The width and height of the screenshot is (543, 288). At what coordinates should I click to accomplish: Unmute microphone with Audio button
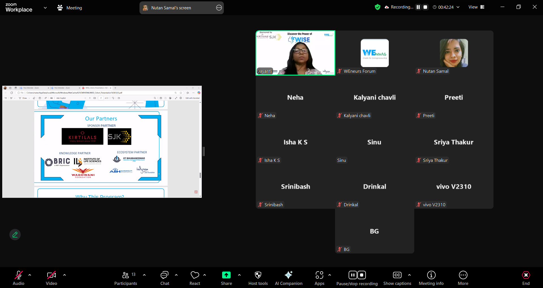pyautogui.click(x=18, y=278)
